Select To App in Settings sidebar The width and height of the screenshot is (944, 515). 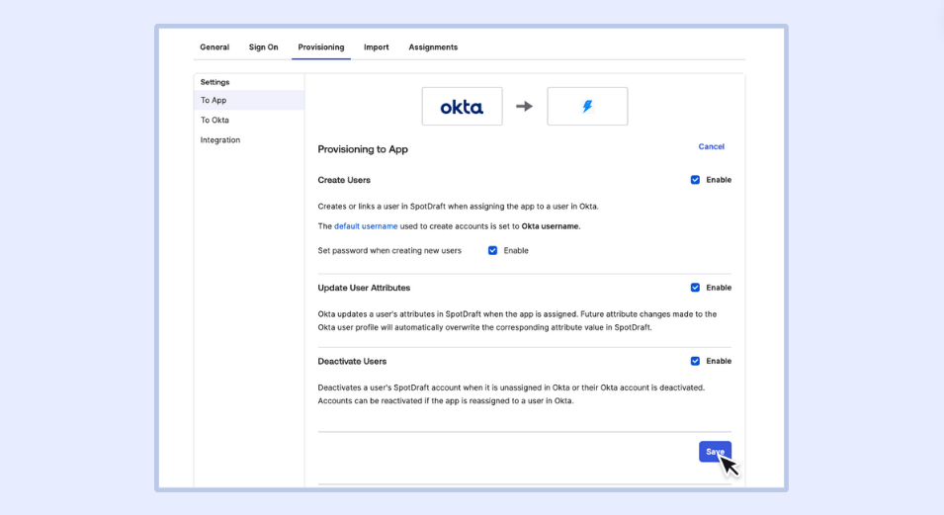click(249, 100)
